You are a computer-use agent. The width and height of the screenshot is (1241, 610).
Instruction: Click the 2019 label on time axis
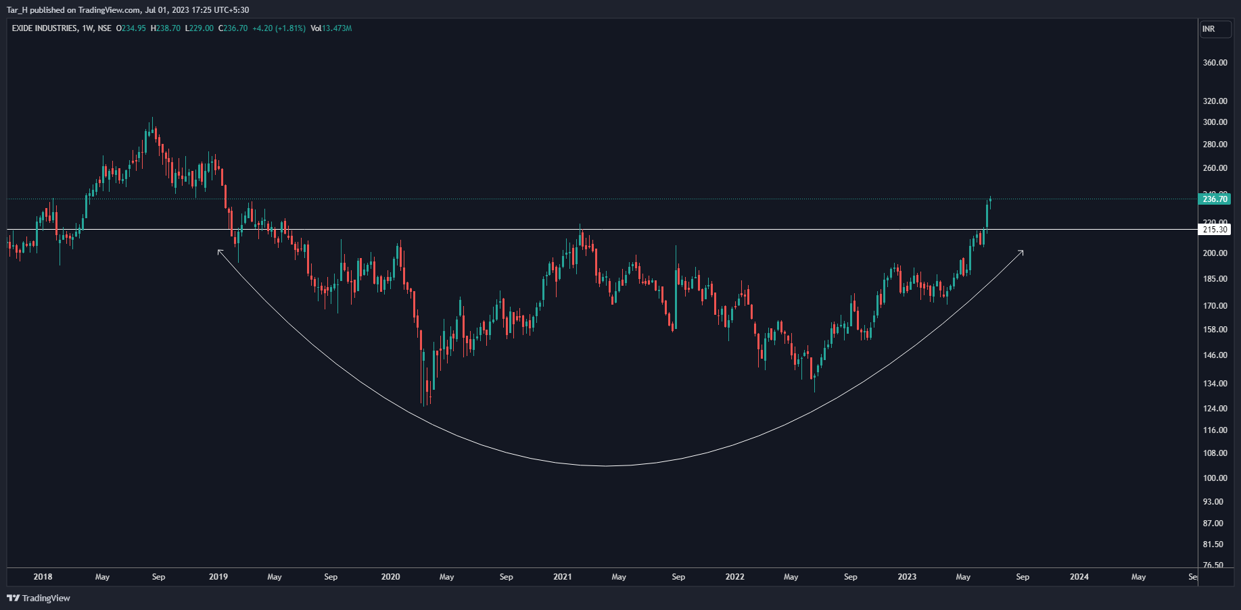218,577
